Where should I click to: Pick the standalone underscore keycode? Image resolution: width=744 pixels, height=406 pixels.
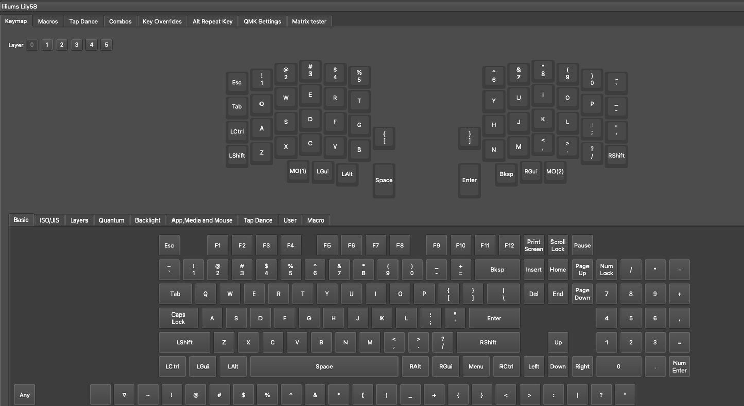[410, 395]
